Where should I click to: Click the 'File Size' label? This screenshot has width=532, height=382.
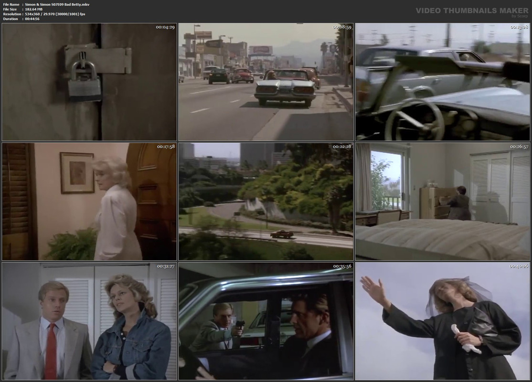click(10, 9)
